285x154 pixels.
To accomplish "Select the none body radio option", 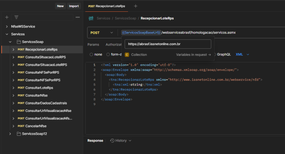I will 91,54.
